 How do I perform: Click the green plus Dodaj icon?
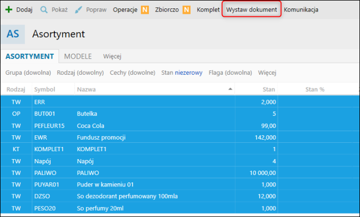pos(9,9)
